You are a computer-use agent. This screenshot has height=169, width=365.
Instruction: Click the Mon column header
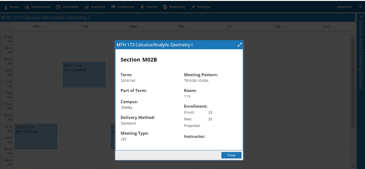tap(37, 26)
